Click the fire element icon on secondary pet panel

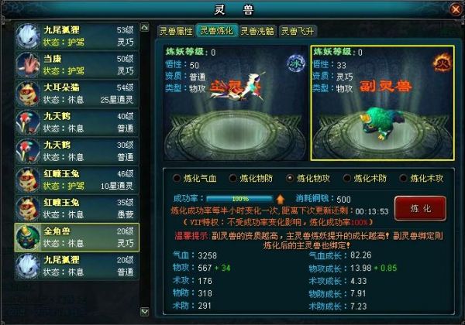pyautogui.click(x=443, y=62)
